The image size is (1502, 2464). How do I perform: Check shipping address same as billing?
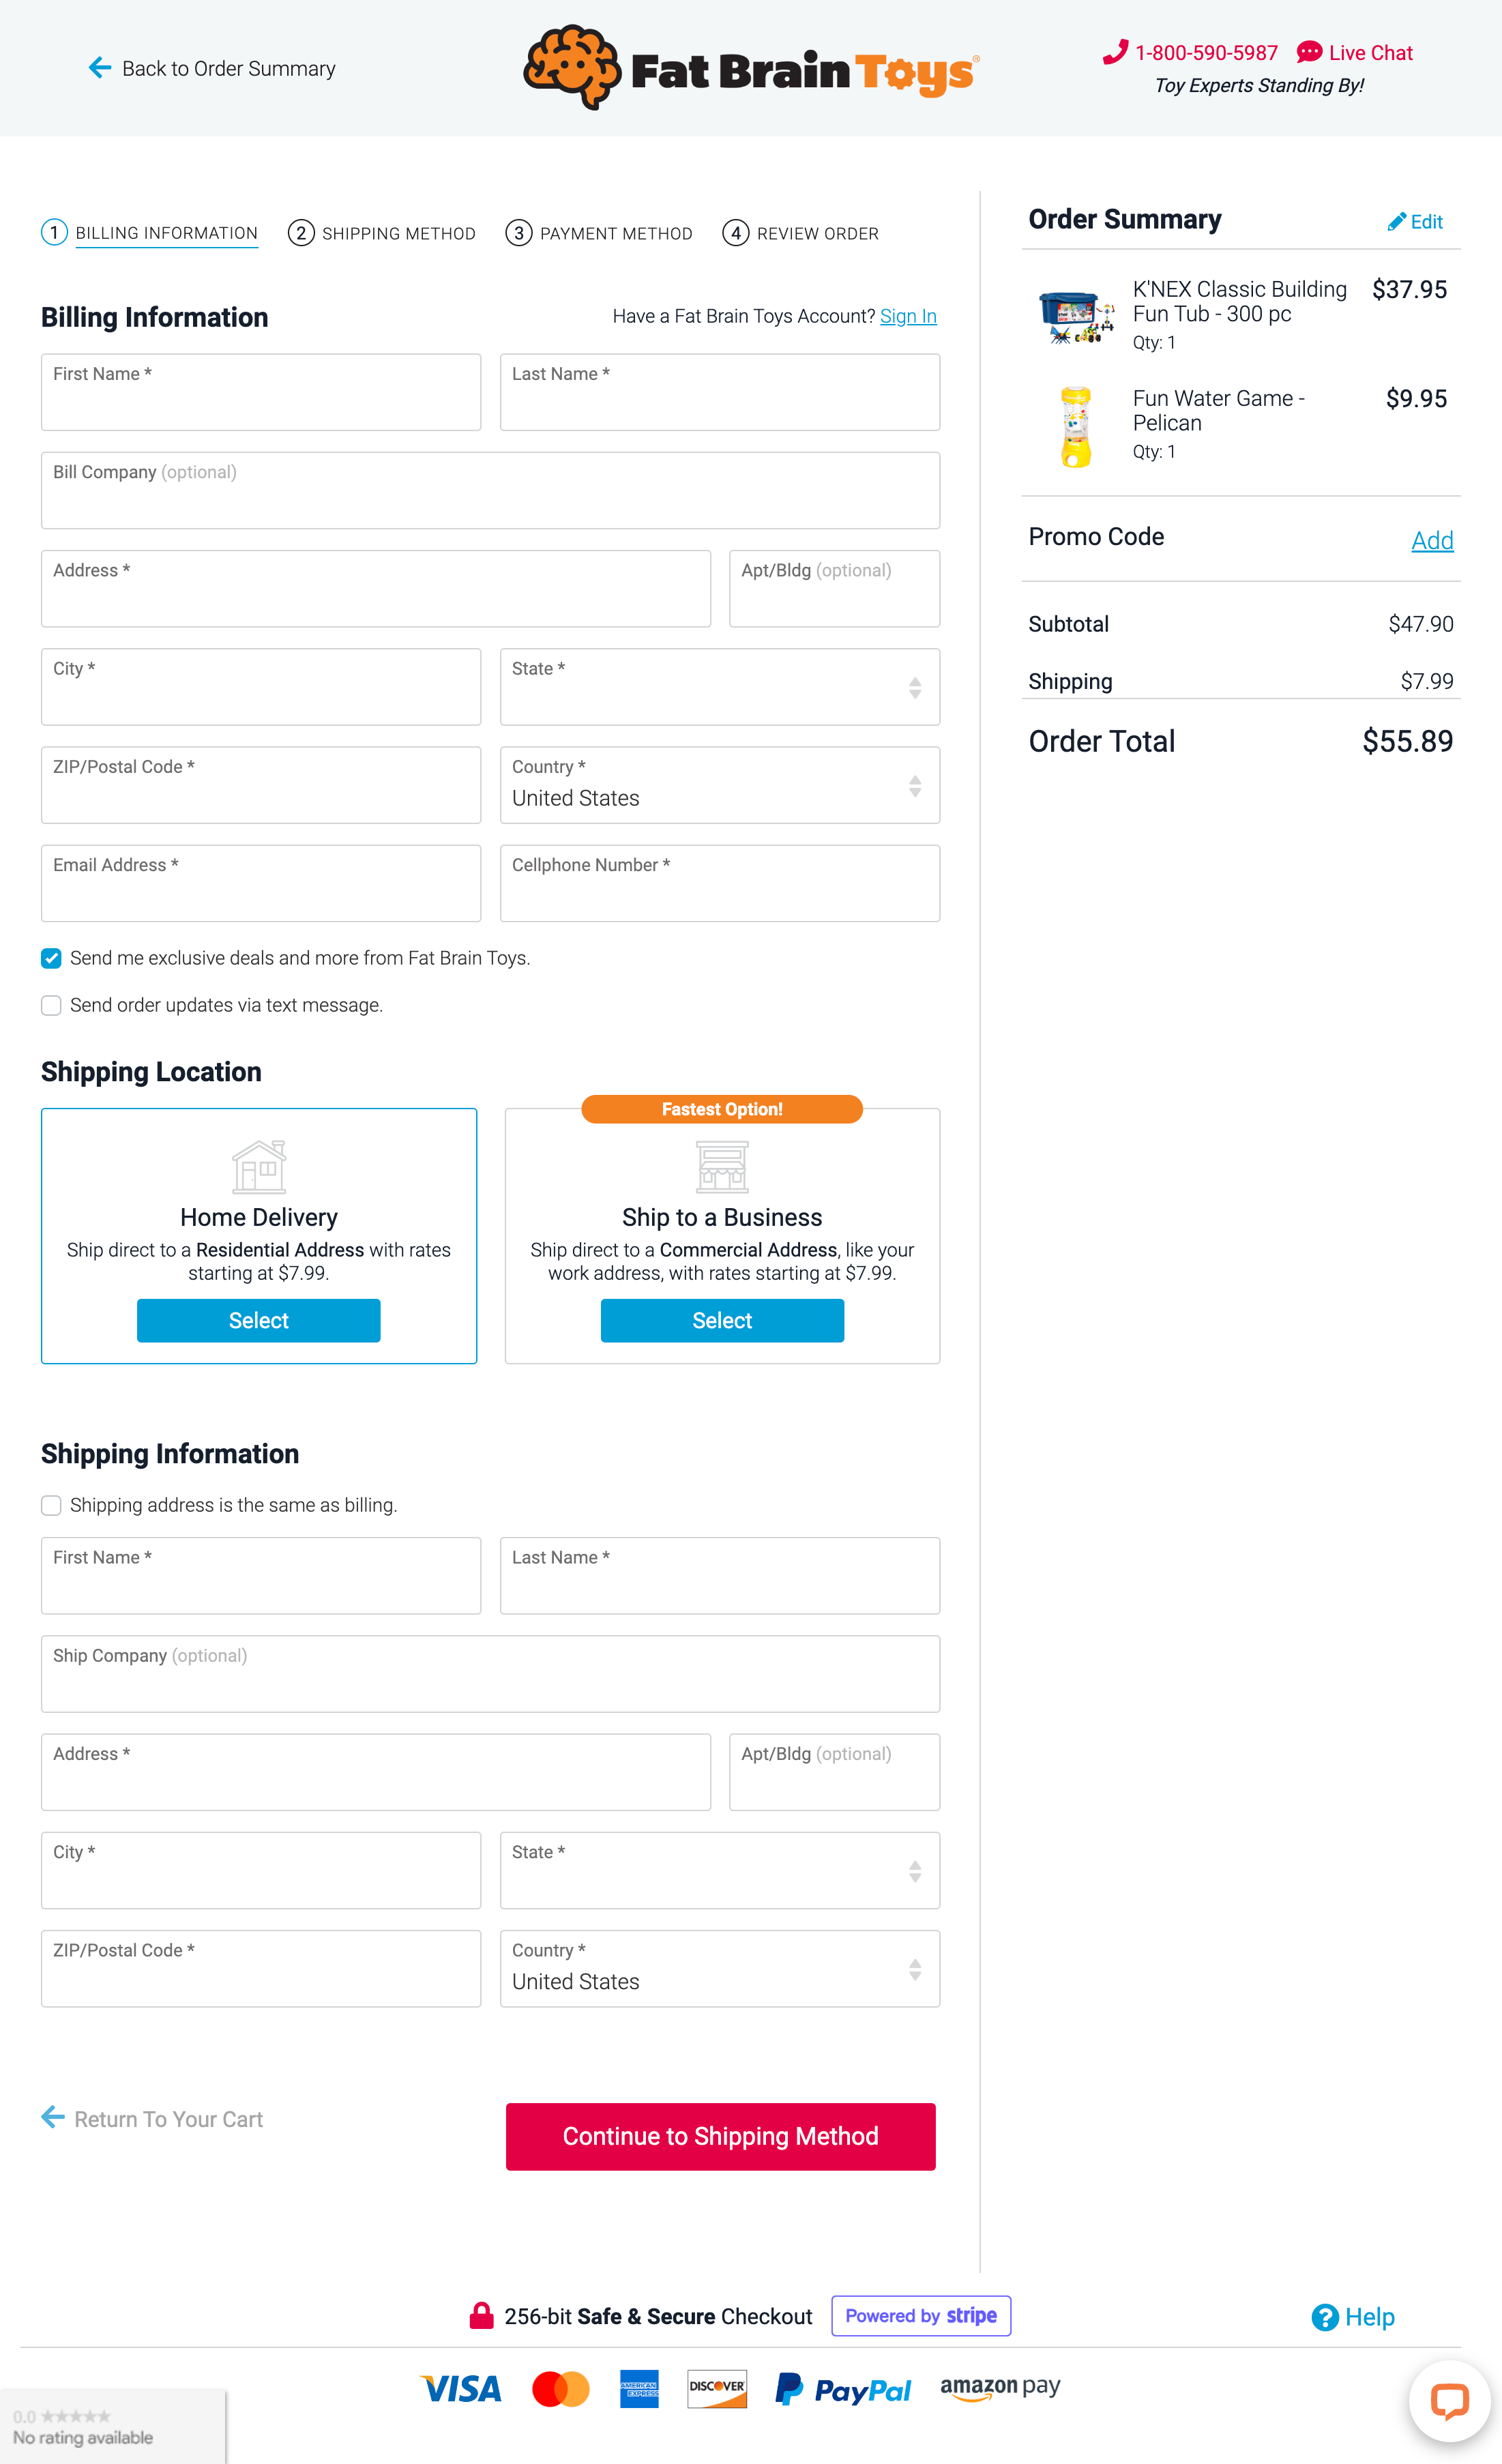pos(51,1505)
